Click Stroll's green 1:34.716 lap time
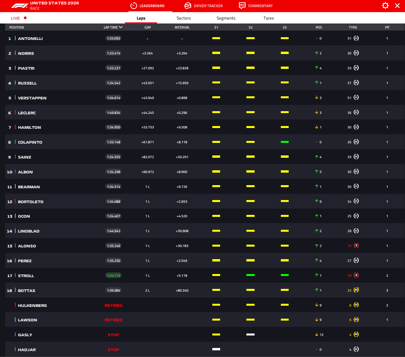The image size is (405, 357). 114,276
